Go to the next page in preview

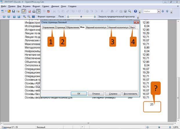[x=9, y=17]
